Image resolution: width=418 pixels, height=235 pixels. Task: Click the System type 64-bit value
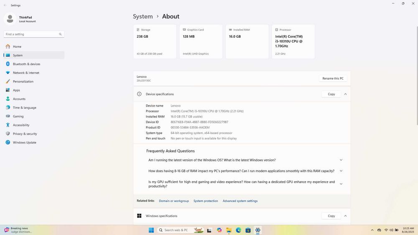pyautogui.click(x=201, y=133)
